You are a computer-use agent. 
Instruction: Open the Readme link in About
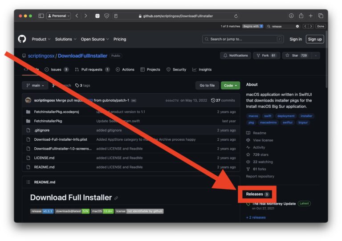click(256, 133)
